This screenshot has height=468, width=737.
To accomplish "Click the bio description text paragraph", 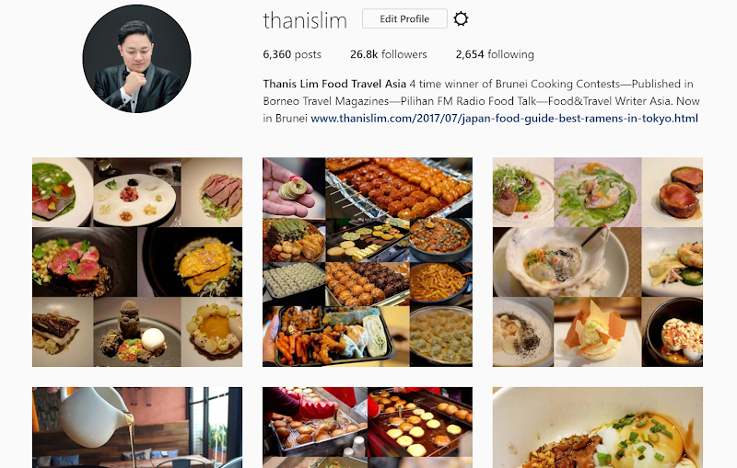I will (x=481, y=101).
